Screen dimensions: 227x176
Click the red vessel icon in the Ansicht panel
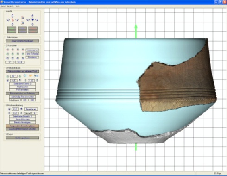13,20
